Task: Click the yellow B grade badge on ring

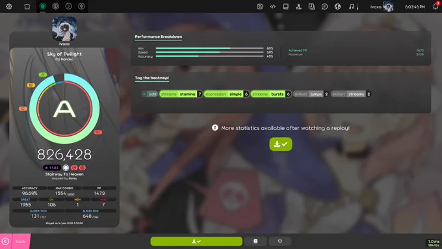Action: pyautogui.click(x=31, y=85)
